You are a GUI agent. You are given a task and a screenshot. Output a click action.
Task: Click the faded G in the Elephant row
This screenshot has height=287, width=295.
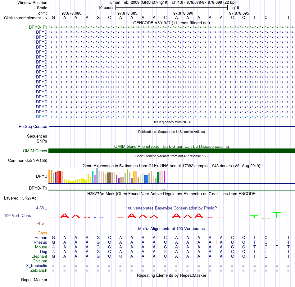[x=120, y=256]
